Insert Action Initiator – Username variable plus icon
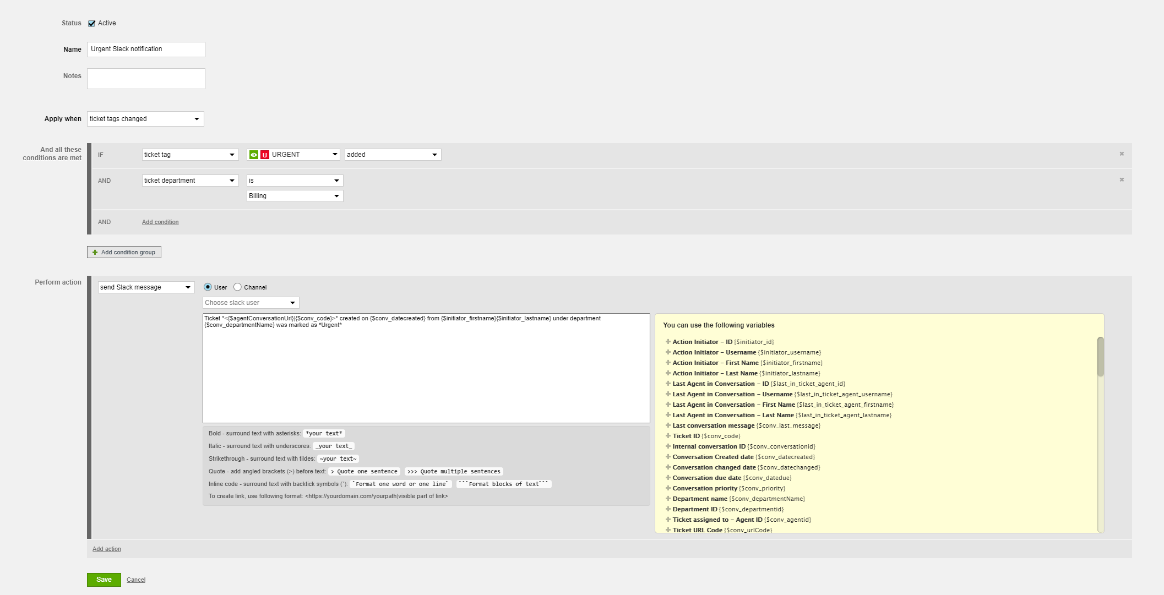The height and width of the screenshot is (595, 1164). (668, 352)
